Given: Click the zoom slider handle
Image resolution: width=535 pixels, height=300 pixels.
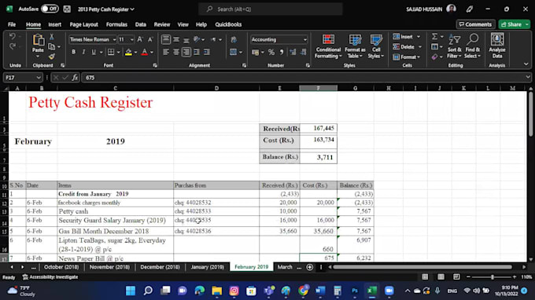Looking at the screenshot, I should point(492,277).
